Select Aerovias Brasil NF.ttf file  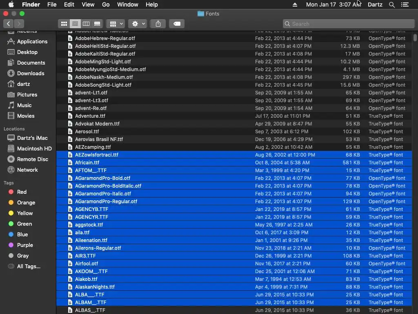[x=234, y=139]
